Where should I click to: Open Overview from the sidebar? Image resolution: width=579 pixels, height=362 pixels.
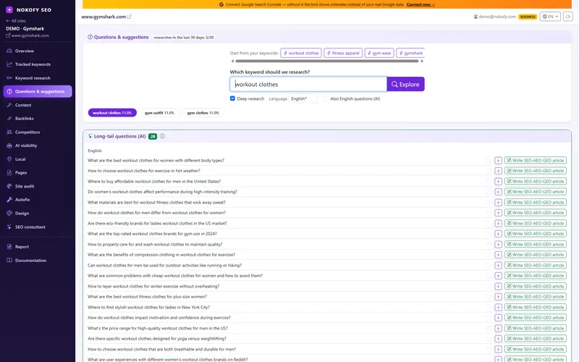(25, 51)
